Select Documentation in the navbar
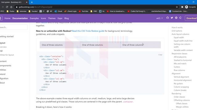This screenshot has width=197, height=110. click(x=20, y=18)
